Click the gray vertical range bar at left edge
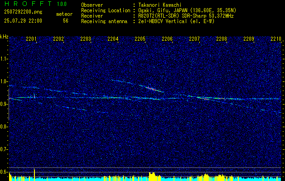The image size is (285, 181). click(x=9, y=105)
